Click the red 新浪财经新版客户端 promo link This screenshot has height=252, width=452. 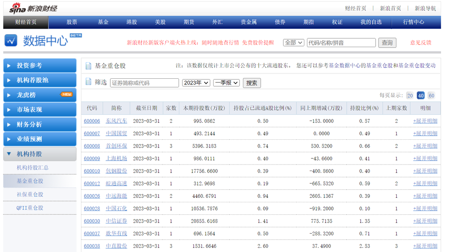click(x=200, y=43)
